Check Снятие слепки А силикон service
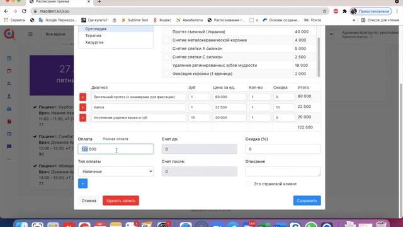The width and height of the screenshot is (403, 227). (166, 49)
